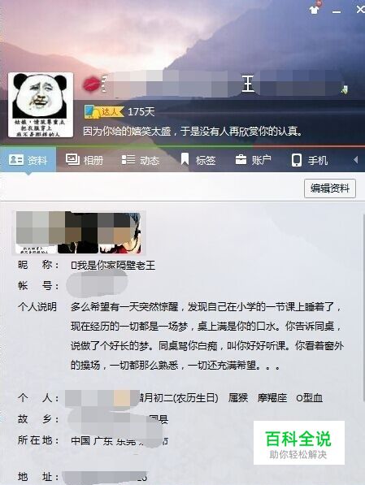
Task: Click the red lips icon beside nickname
Action: (x=91, y=84)
